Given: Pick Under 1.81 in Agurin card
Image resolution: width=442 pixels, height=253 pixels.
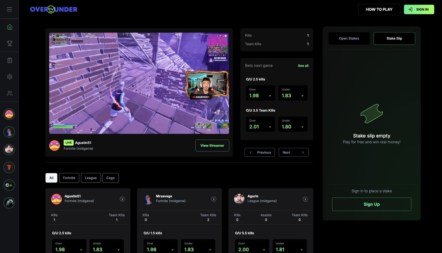Looking at the screenshot, I should point(290,246).
